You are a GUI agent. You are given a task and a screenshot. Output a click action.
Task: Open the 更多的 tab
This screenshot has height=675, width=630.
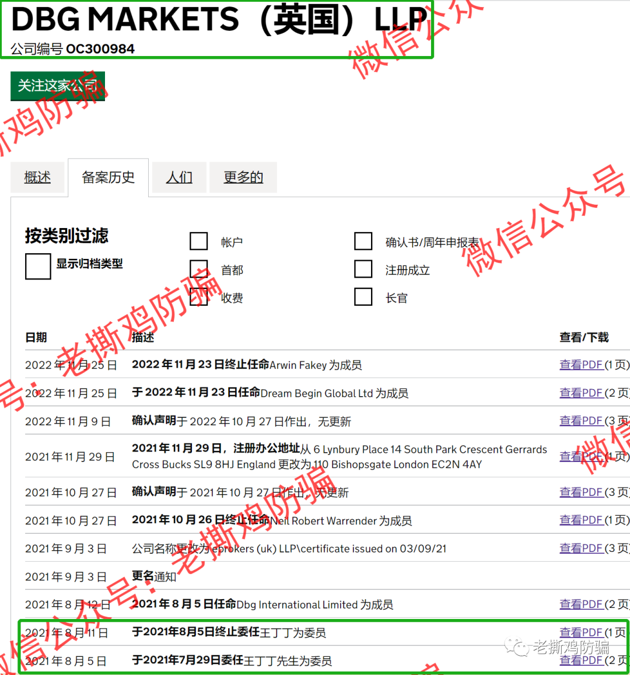click(243, 177)
